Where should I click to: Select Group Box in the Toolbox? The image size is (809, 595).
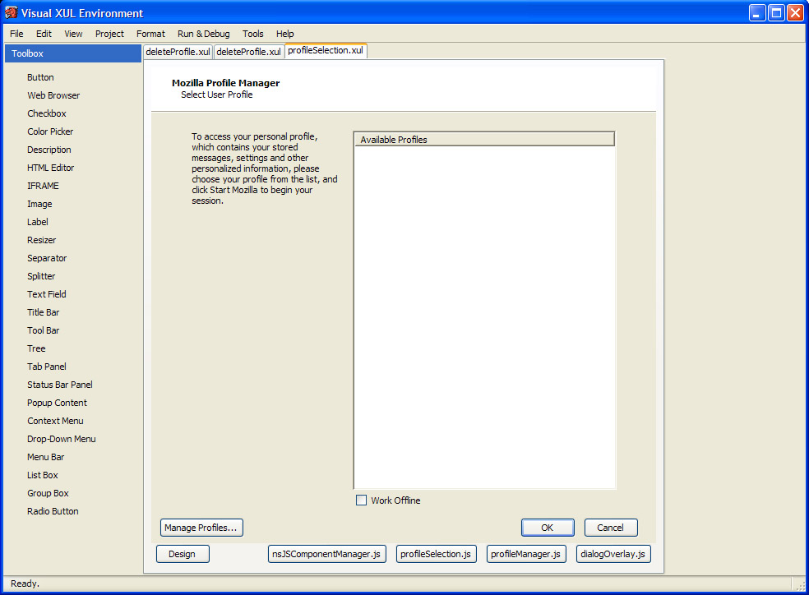click(x=48, y=493)
